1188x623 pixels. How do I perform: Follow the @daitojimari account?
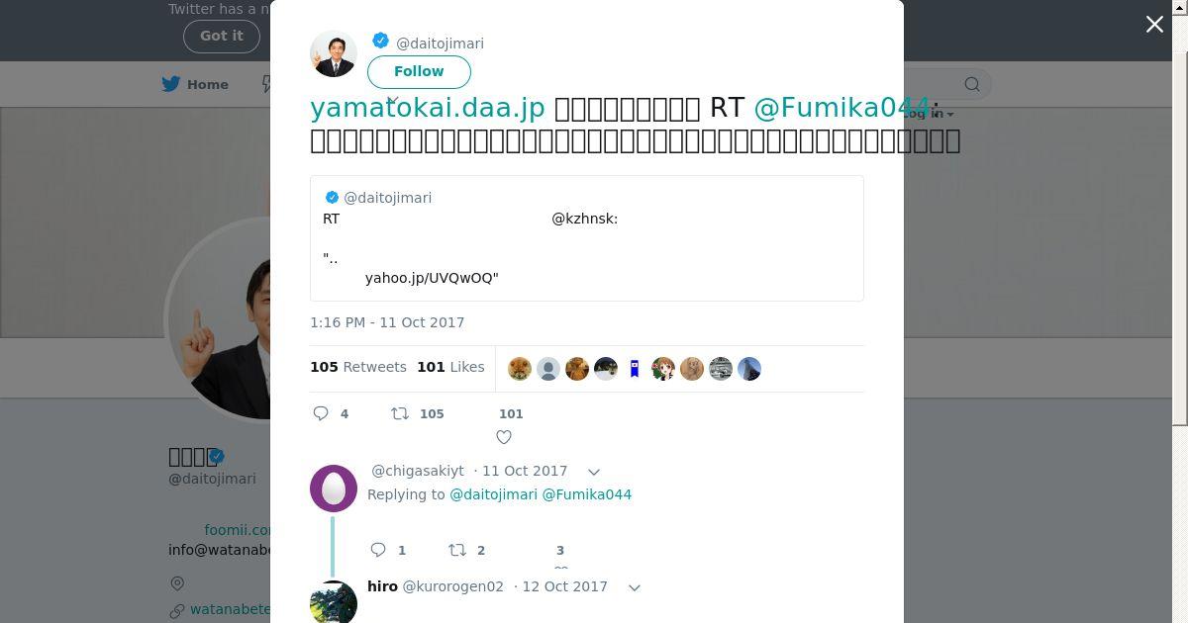419,71
